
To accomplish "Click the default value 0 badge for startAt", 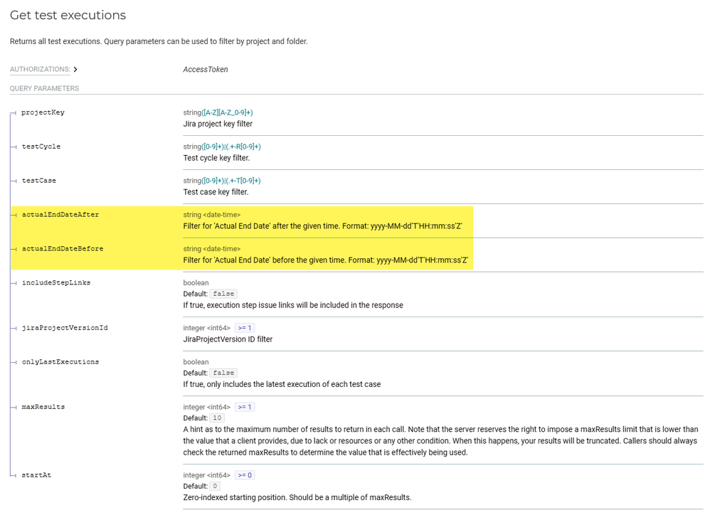I will pyautogui.click(x=216, y=487).
